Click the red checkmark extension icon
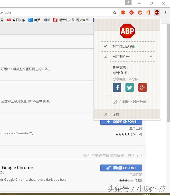This screenshot has height=195, width=170. [132, 12]
